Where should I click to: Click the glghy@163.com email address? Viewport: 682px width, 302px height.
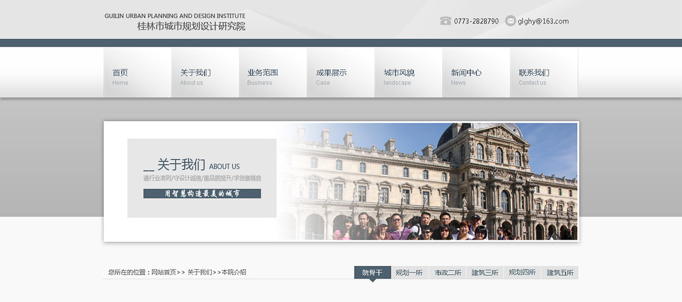pos(543,21)
